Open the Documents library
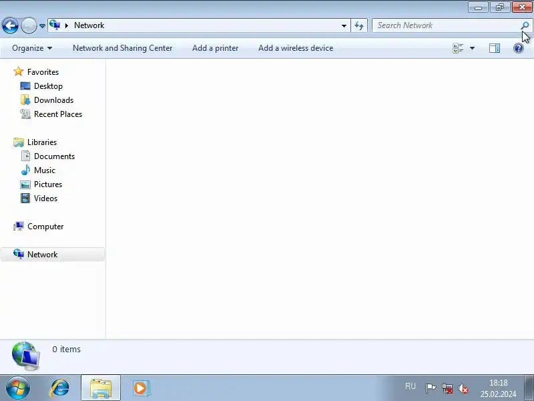 click(x=55, y=156)
